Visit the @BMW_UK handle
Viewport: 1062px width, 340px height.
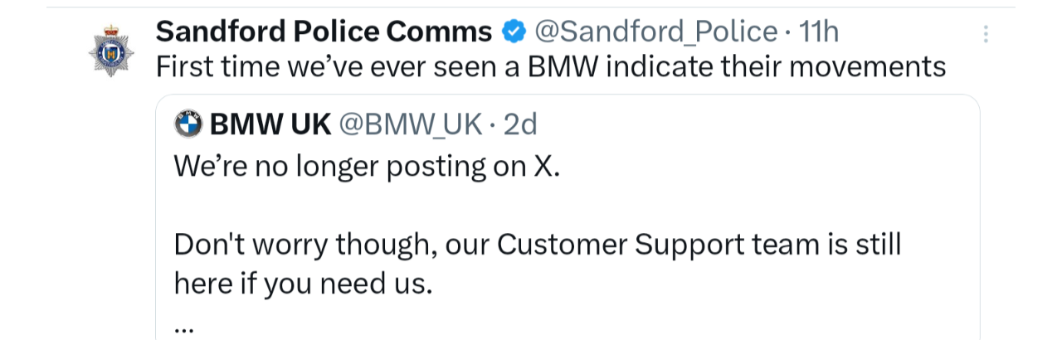coord(411,125)
